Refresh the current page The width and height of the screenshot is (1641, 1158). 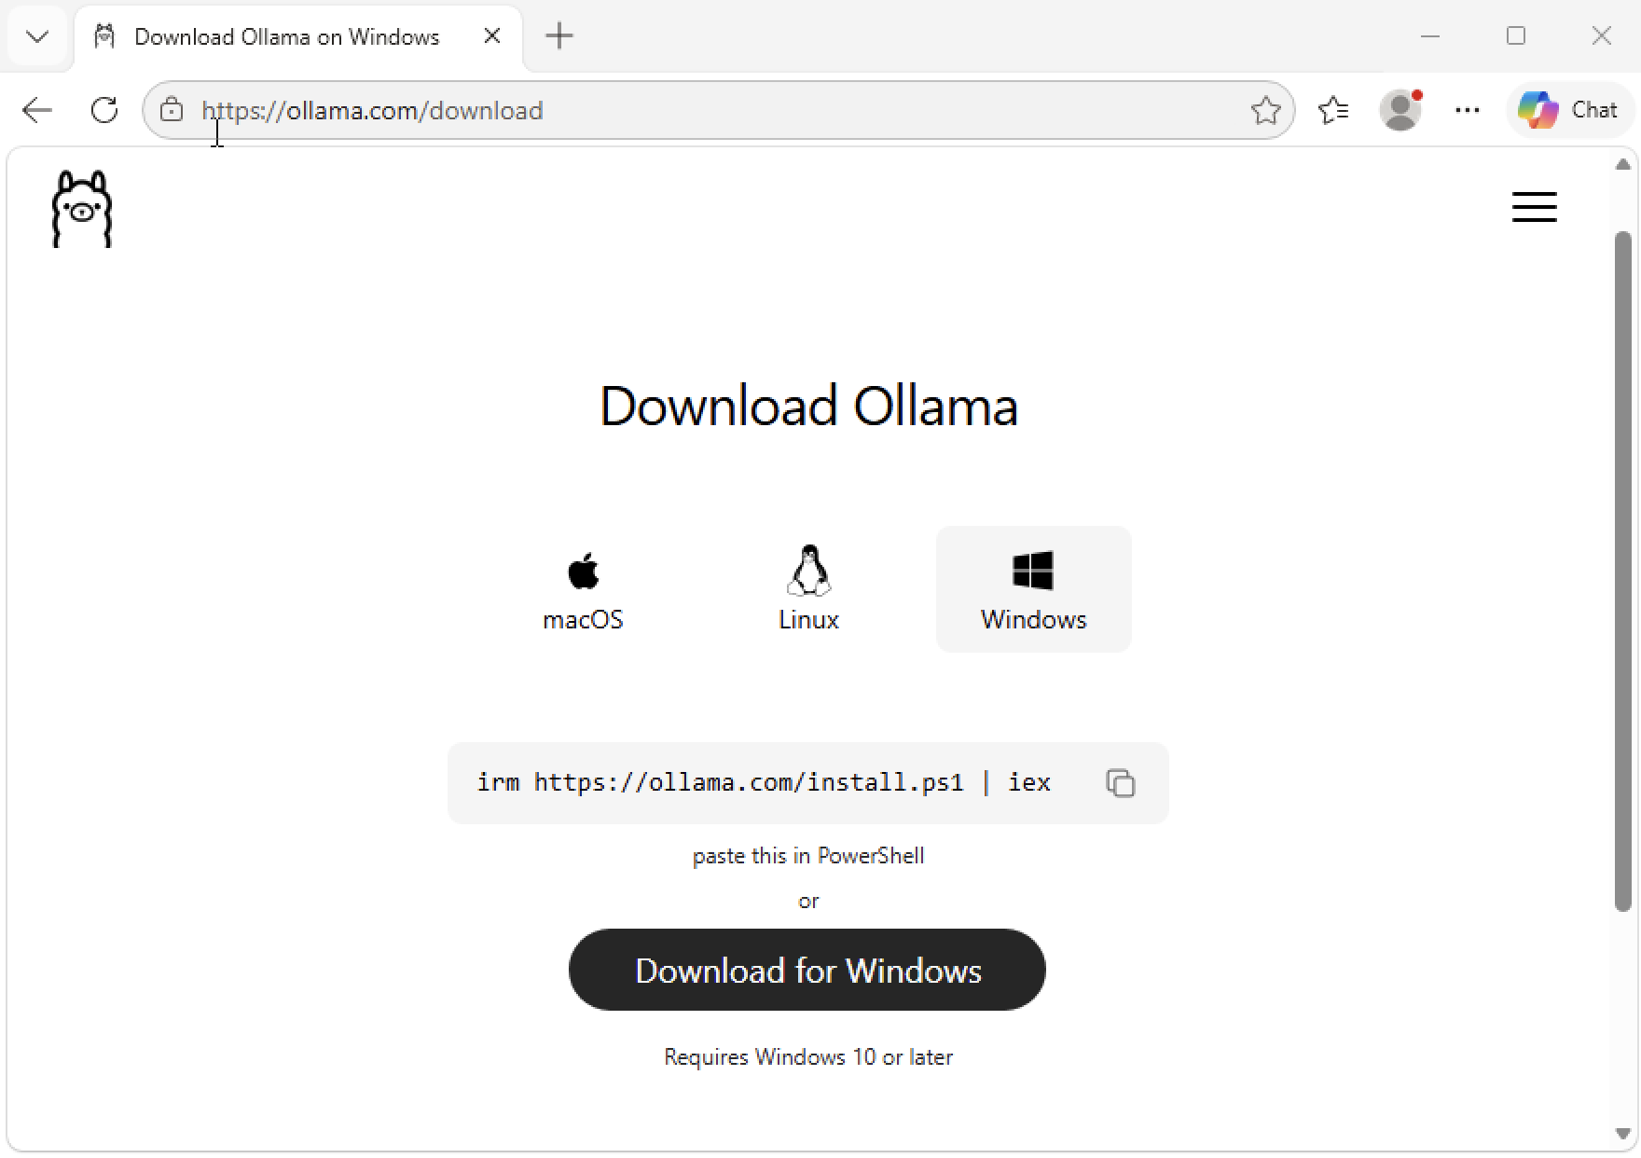tap(104, 110)
